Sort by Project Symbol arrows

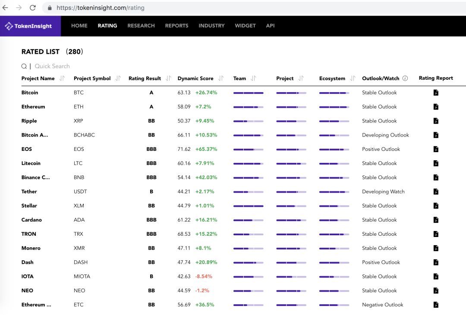click(118, 78)
